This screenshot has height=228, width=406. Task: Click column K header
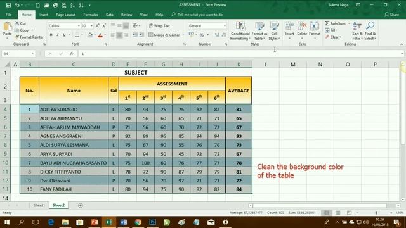(x=239, y=65)
